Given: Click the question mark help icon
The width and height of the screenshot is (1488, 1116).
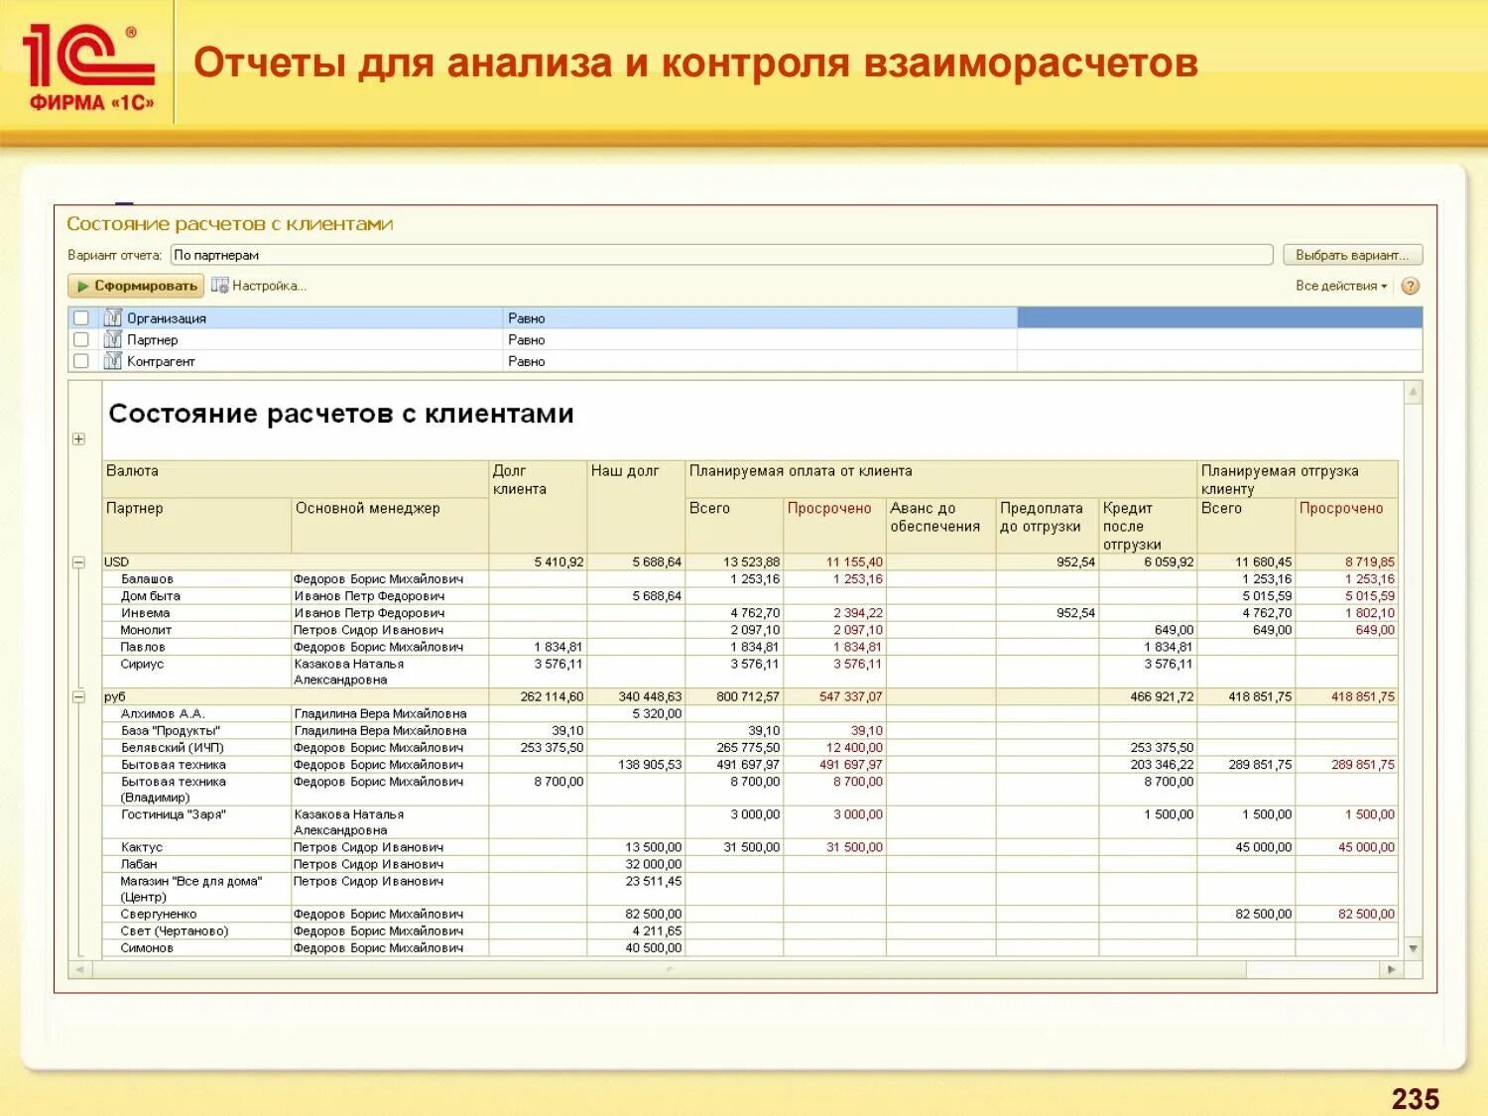Looking at the screenshot, I should point(1411,286).
